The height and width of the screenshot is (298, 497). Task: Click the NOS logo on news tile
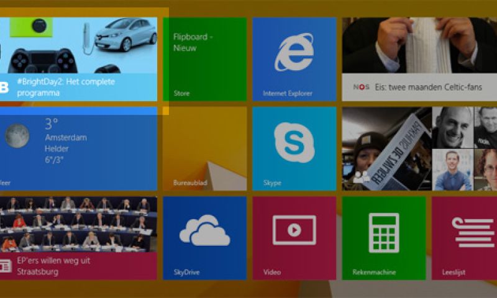click(362, 87)
